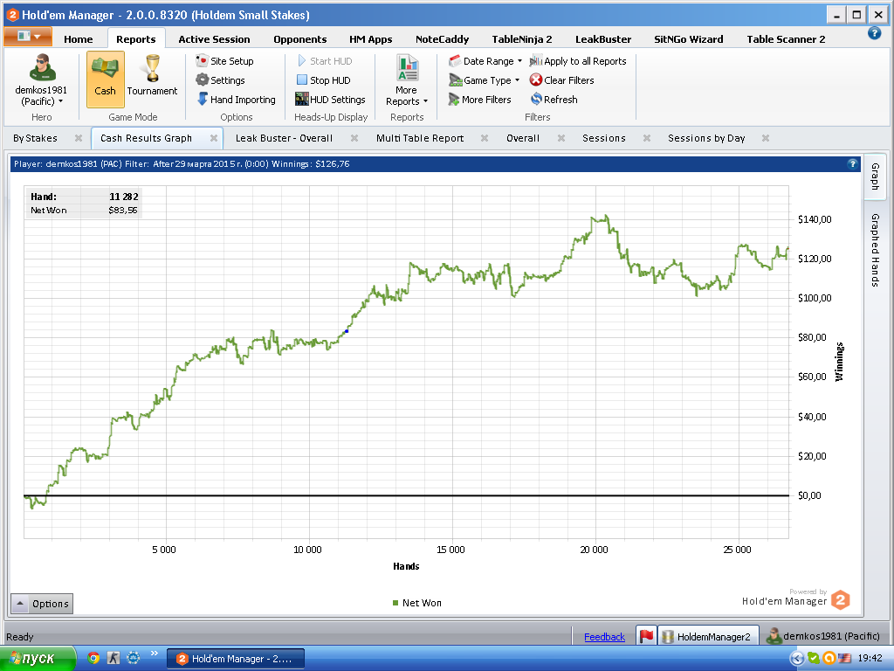The image size is (894, 671).
Task: Select Hold'em Manager taskbar button
Action: pos(236,659)
